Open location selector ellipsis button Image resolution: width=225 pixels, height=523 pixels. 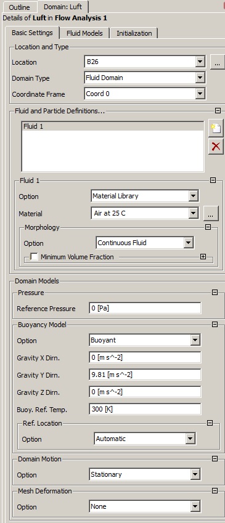click(x=218, y=62)
